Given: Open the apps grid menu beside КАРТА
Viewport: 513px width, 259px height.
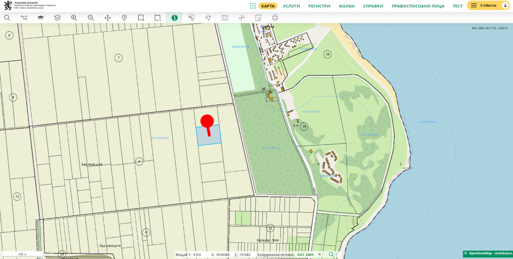Looking at the screenshot, I should (253, 6).
